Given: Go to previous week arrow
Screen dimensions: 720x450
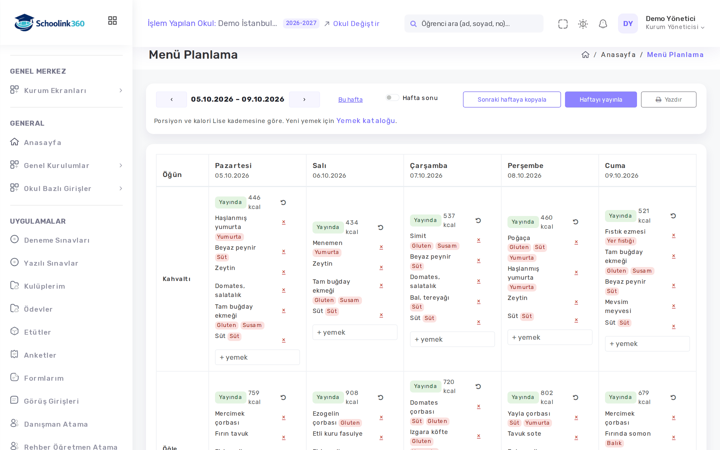Looking at the screenshot, I should 171,99.
